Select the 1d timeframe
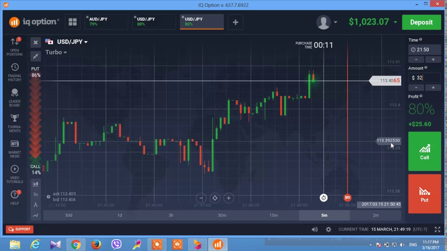The height and width of the screenshot is (251, 447). 119,215
